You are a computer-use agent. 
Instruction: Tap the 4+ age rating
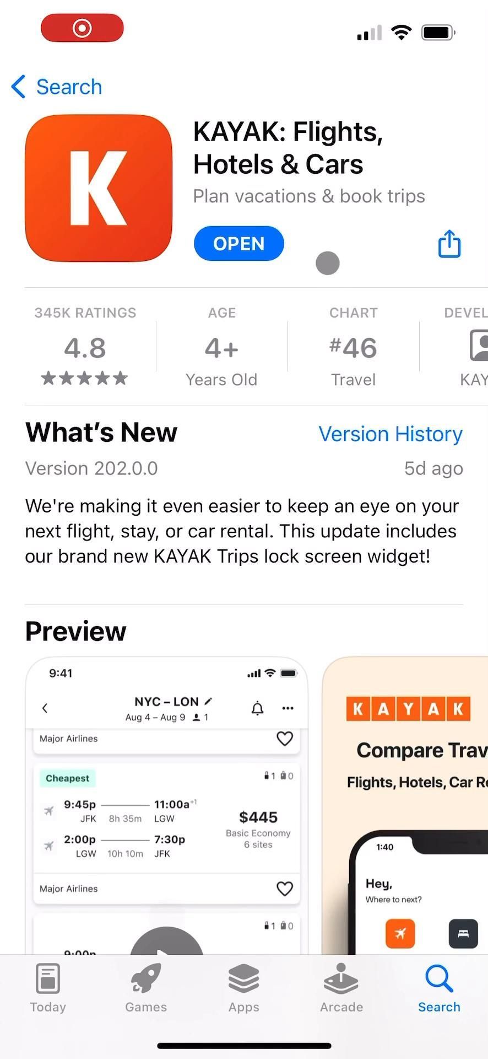point(221,348)
